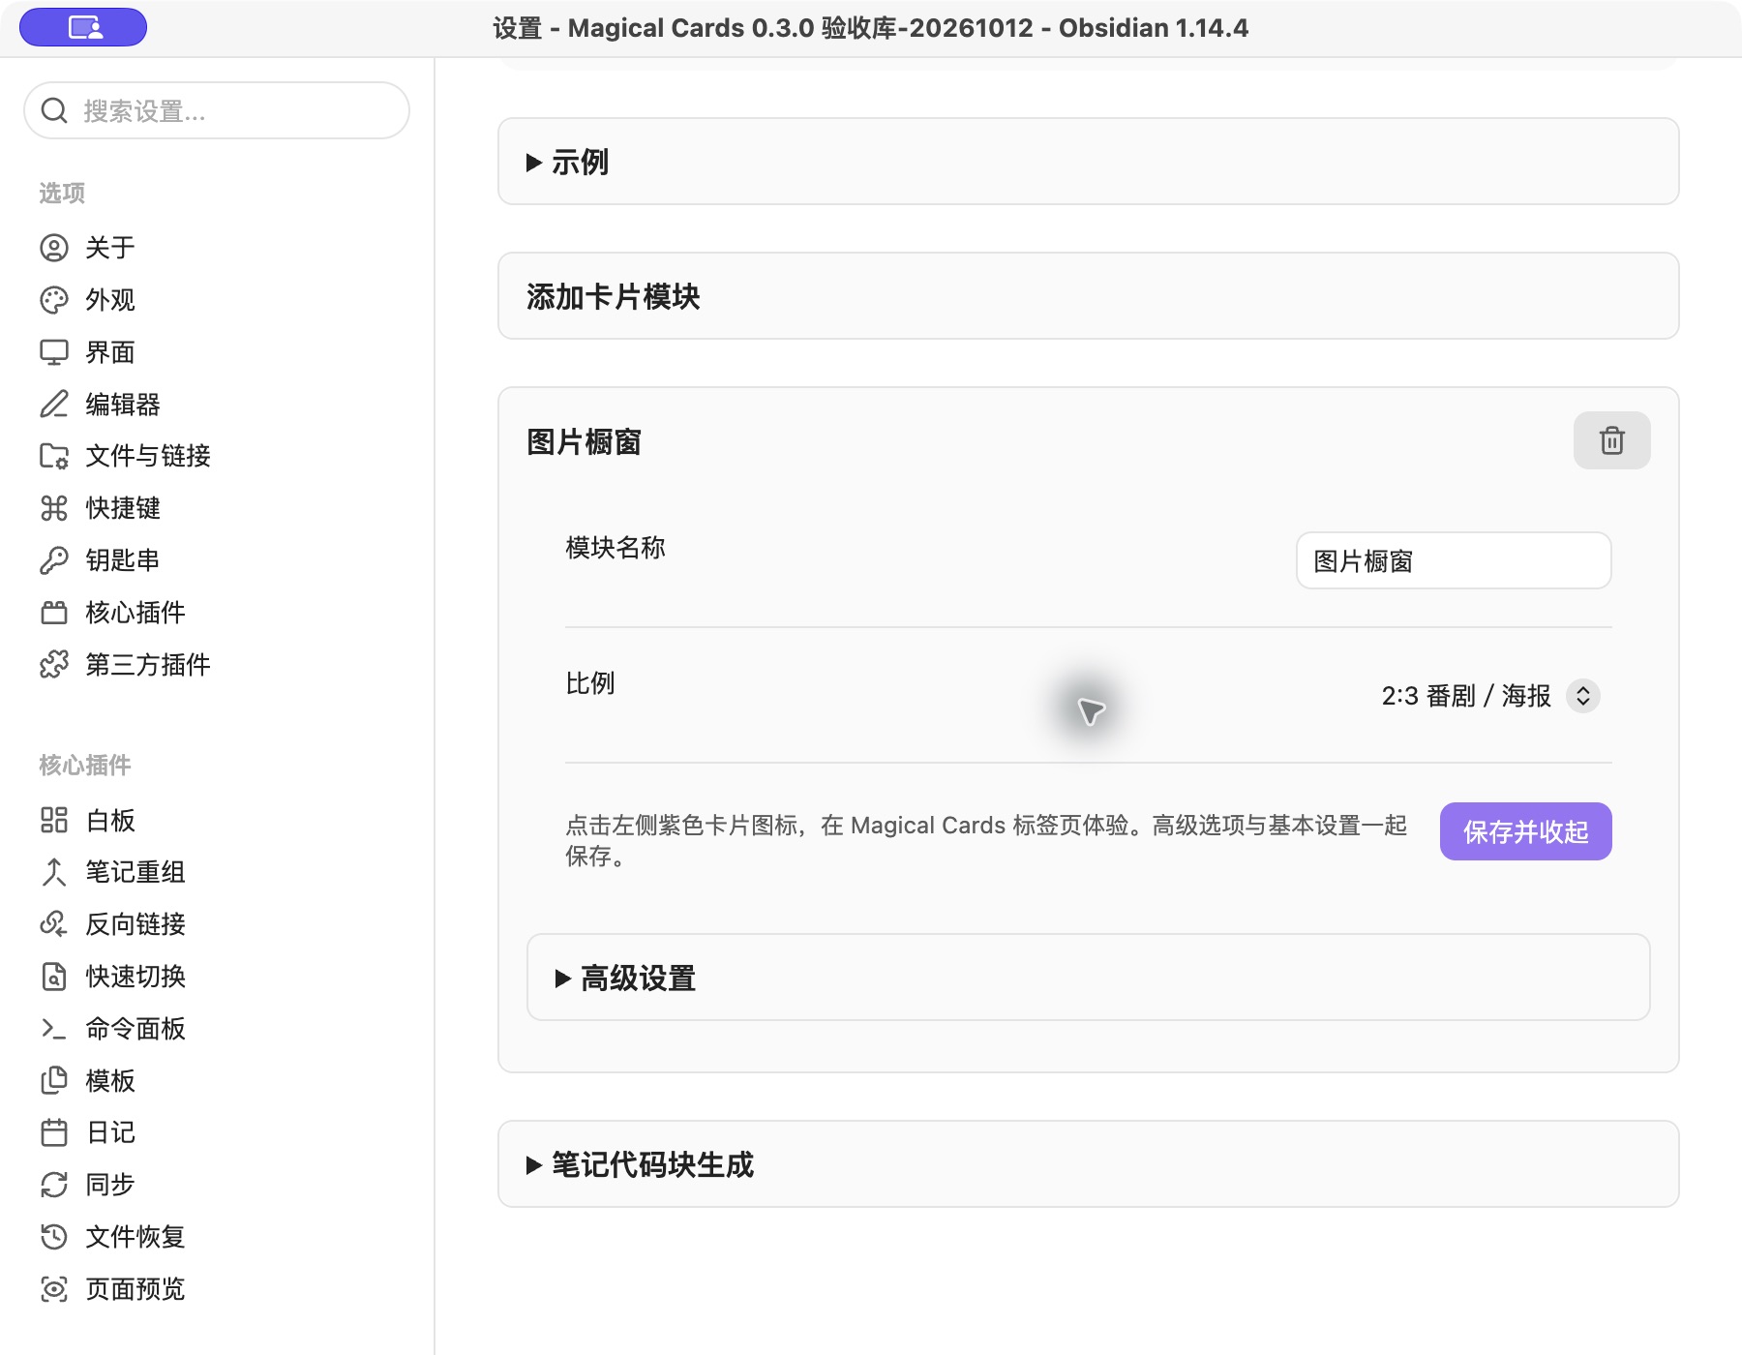Click the 快捷键 command-key icon
Viewport: 1742px width, 1355px height.
point(54,508)
